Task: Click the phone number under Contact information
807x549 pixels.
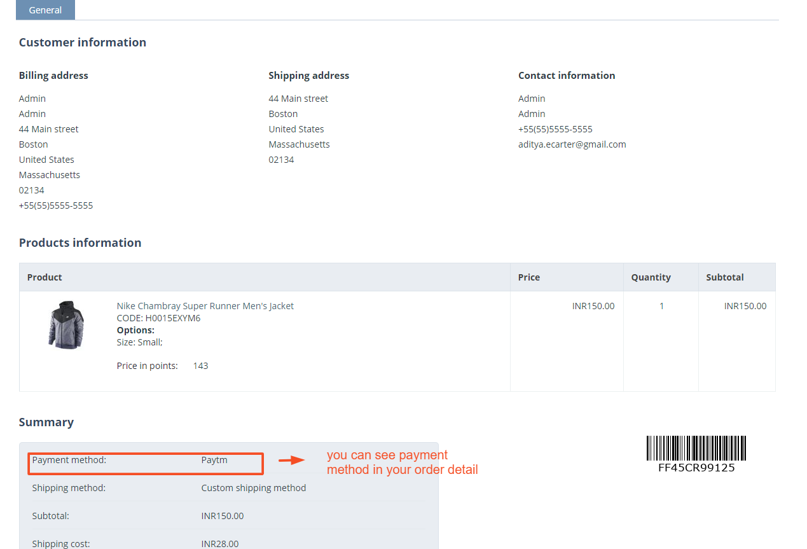Action: (x=555, y=129)
